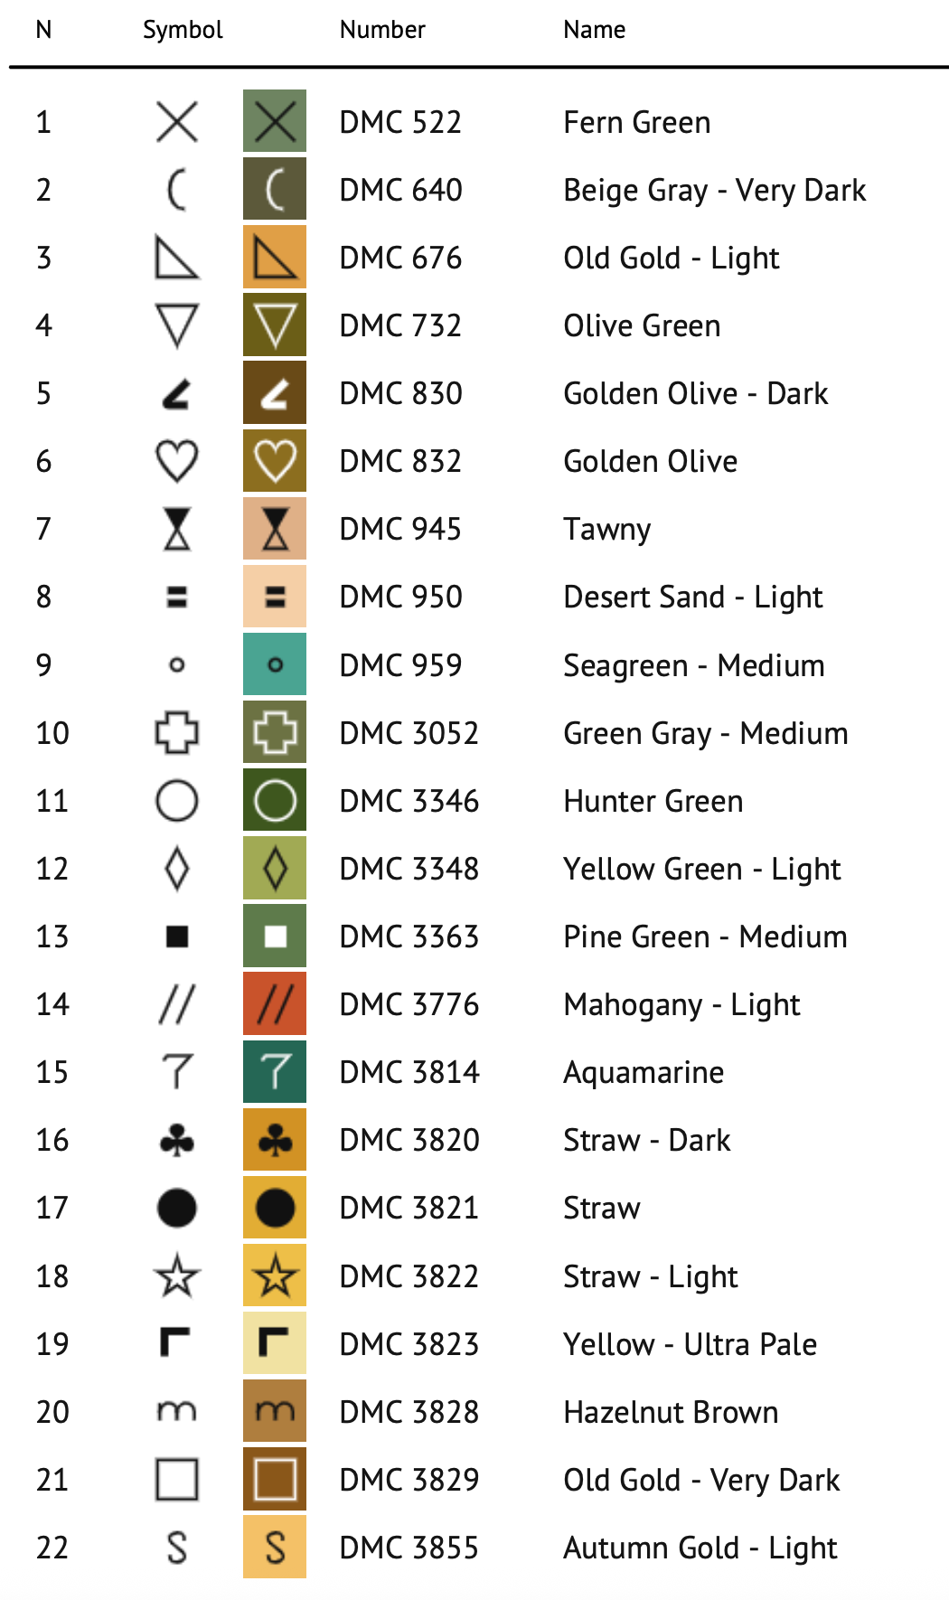The height and width of the screenshot is (1600, 949).
Task: Select the outlined star symbol in row 18
Action: tap(177, 1275)
